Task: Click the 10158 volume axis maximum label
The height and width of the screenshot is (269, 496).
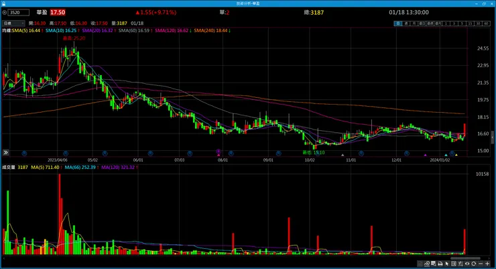Action: pyautogui.click(x=482, y=174)
